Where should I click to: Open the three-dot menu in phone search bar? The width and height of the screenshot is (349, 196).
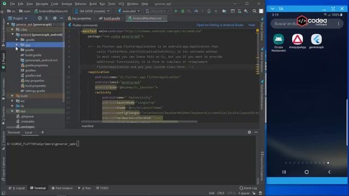coord(339,23)
